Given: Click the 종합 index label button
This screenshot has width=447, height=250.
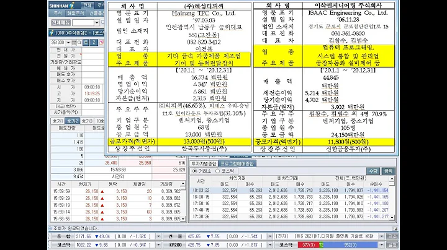Looking at the screenshot, I should pyautogui.click(x=62, y=236).
